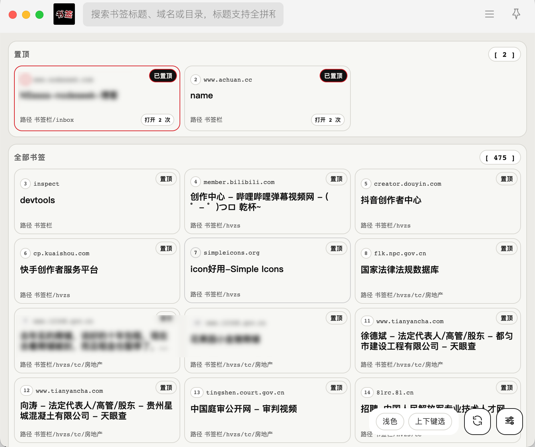Pin the 快手创作者服务平台 bookmark with 置顶

[x=166, y=249]
